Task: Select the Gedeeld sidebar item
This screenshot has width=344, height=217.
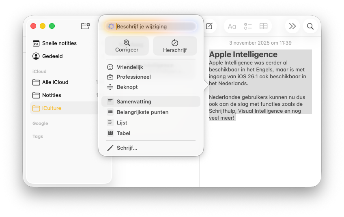Action: [52, 56]
